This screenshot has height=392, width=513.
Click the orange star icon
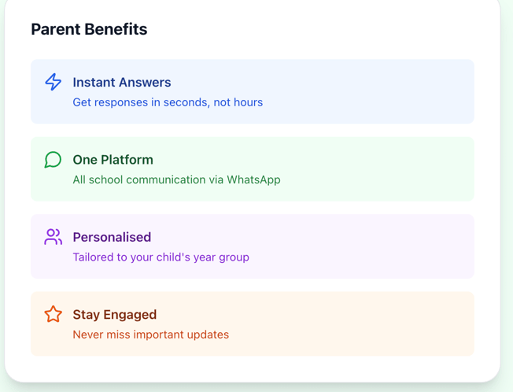point(53,314)
